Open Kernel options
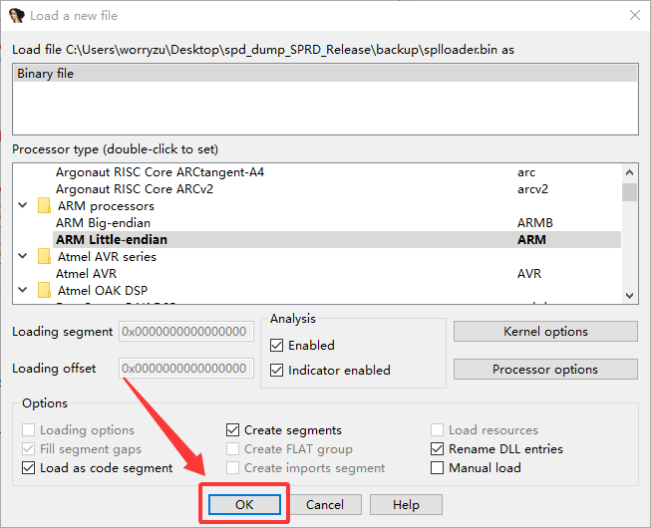 tap(545, 332)
